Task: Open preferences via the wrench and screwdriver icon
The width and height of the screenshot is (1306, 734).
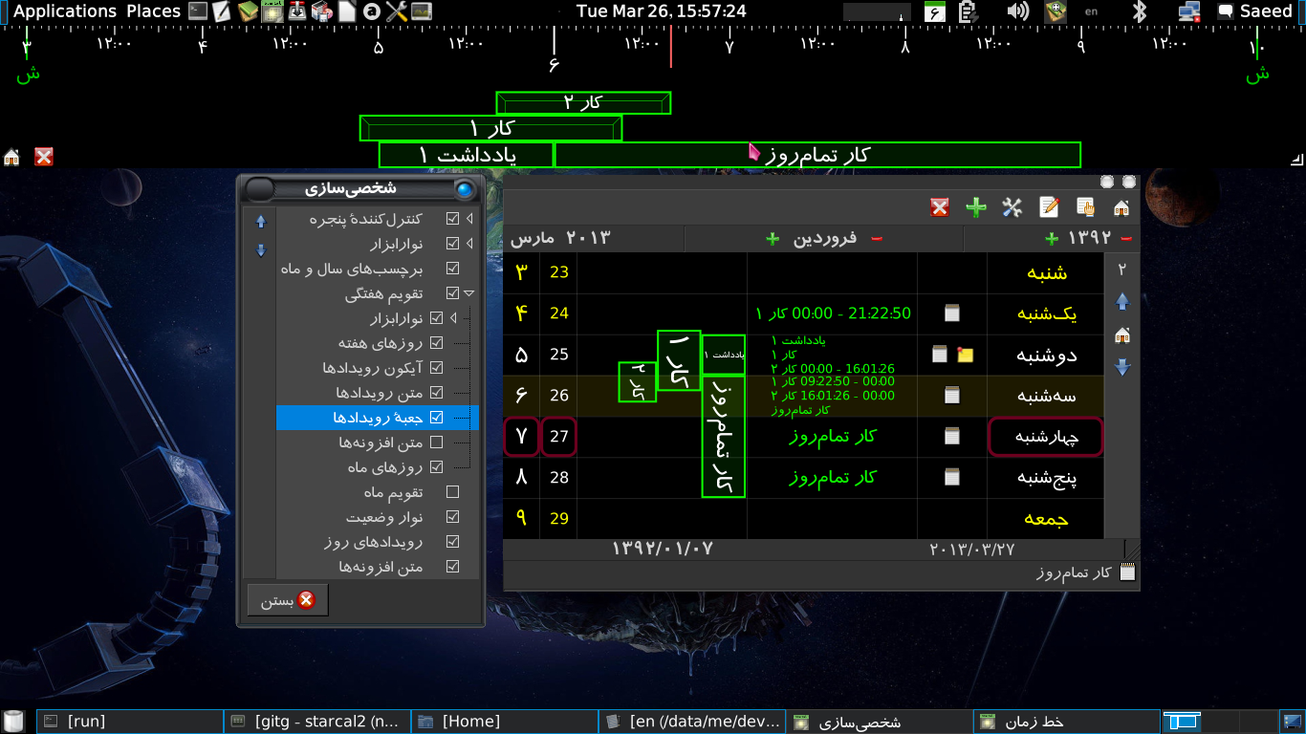Action: point(1012,207)
